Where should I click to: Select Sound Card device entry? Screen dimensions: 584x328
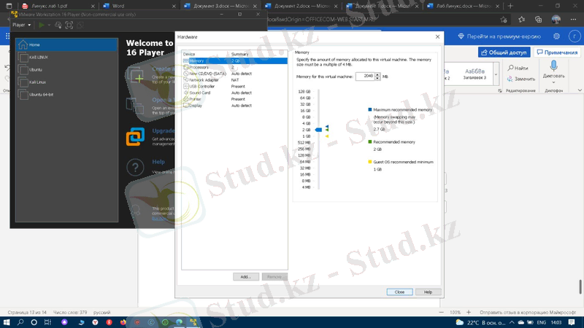point(199,93)
